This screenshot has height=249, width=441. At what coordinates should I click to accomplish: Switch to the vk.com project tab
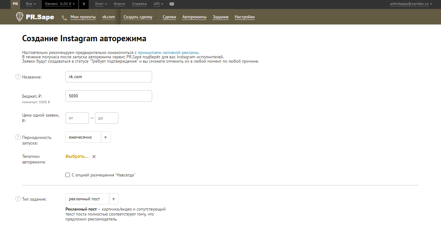coord(108,17)
